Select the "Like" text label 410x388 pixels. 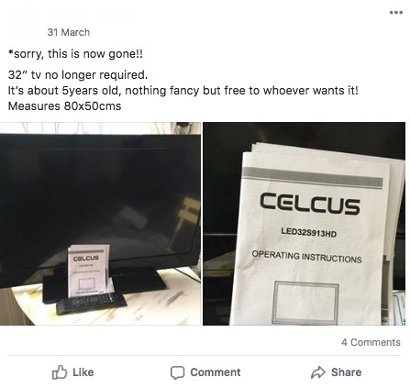[x=83, y=372]
